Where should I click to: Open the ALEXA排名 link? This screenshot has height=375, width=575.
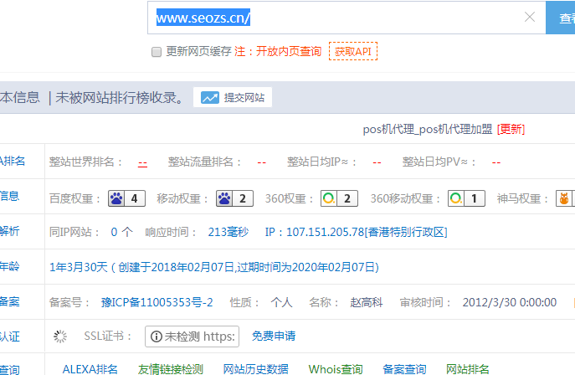click(x=90, y=369)
